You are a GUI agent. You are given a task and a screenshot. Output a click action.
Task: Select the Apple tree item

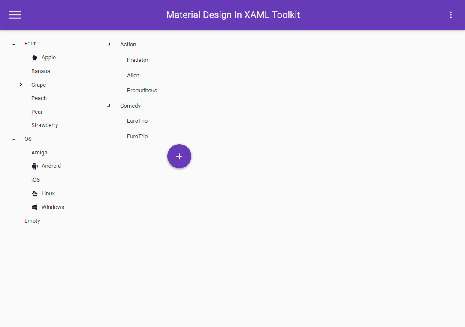[x=48, y=57]
